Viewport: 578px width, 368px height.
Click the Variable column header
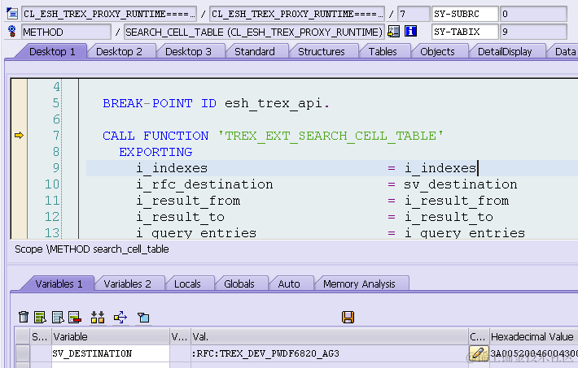pos(111,336)
